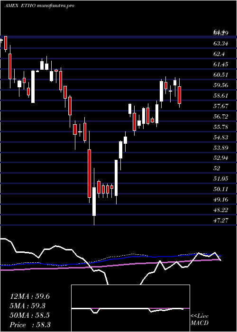Image resolution: width=237 pixels, height=332 pixels.
Task: Select the 59.56 price axis label
Action: pyautogui.click(x=221, y=85)
